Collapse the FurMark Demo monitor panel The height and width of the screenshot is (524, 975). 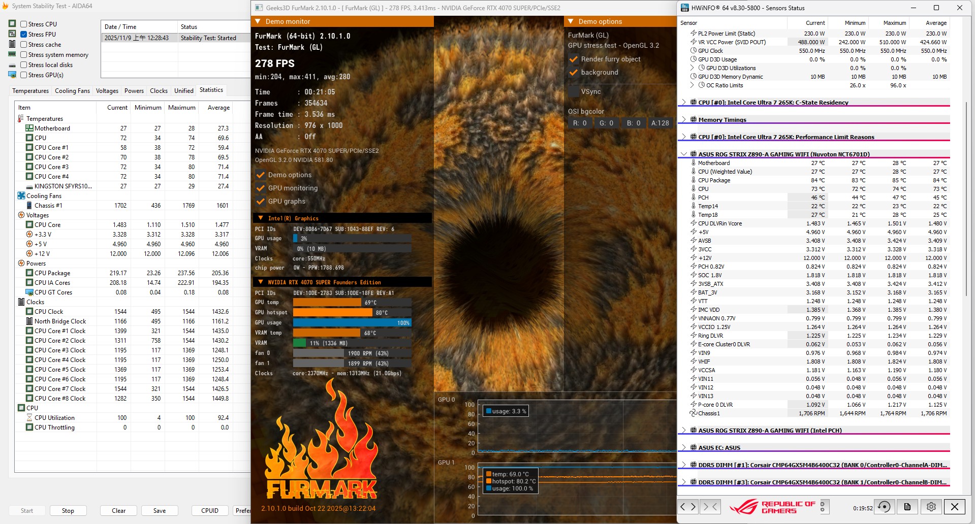pos(258,22)
